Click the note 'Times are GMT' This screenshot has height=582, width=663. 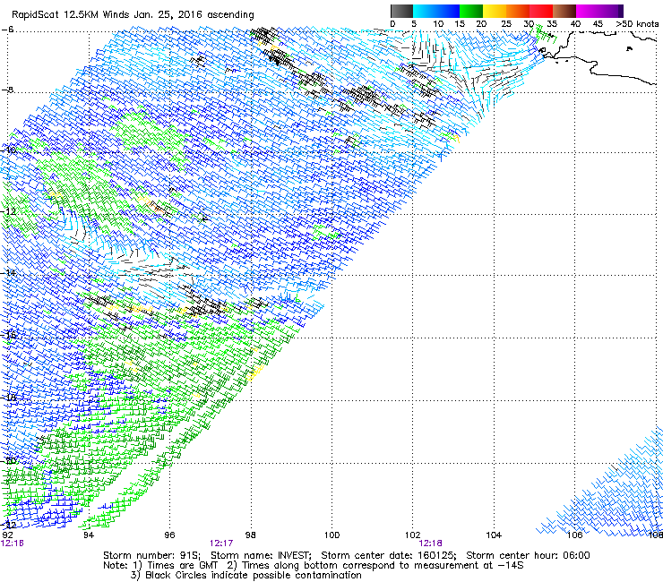pyautogui.click(x=182, y=566)
